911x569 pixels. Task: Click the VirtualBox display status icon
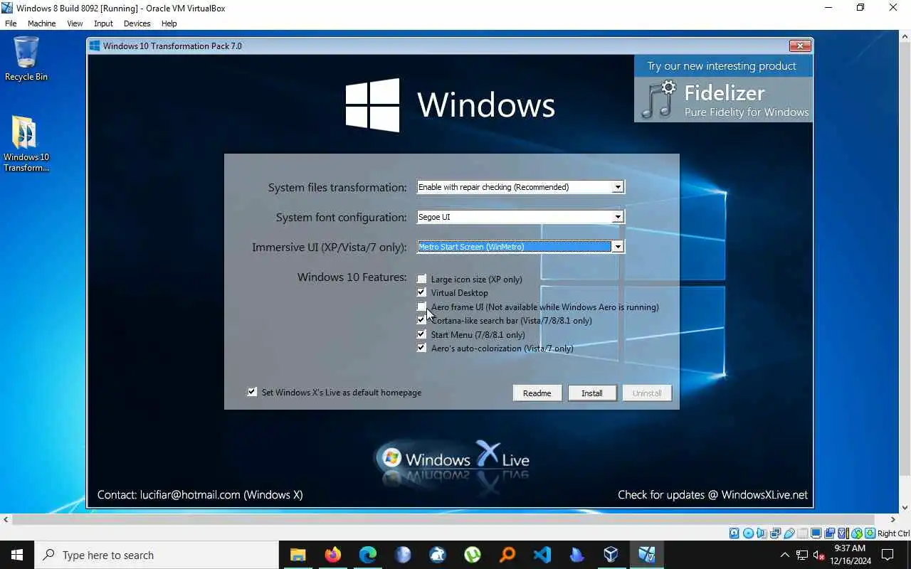point(816,533)
